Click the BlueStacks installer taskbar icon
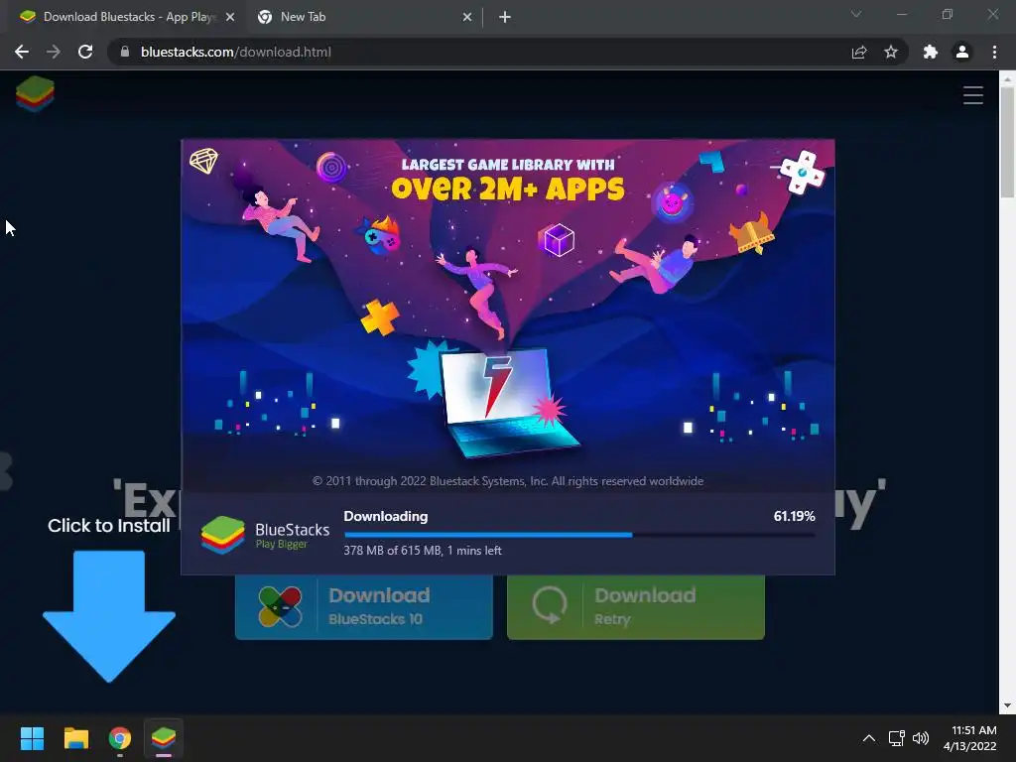Image resolution: width=1016 pixels, height=762 pixels. (x=164, y=738)
